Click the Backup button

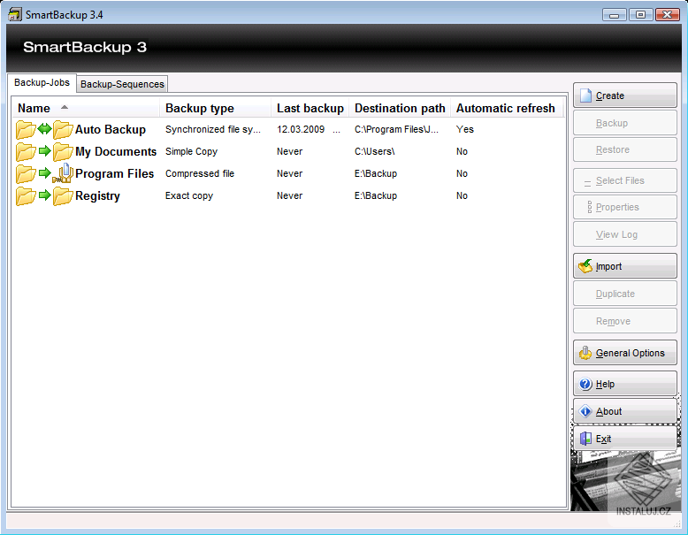tap(625, 123)
